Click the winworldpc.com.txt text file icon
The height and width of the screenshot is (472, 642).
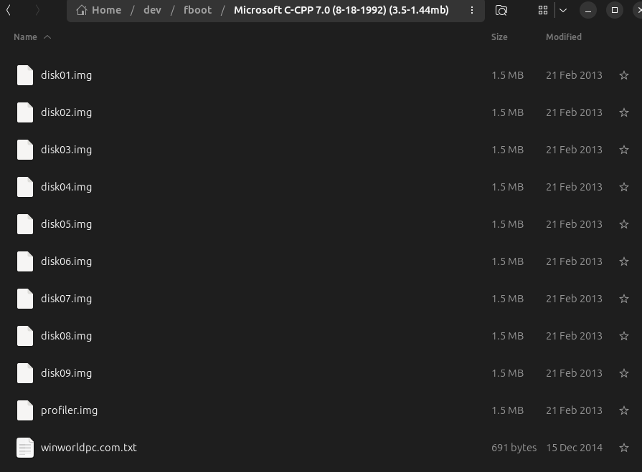tap(25, 448)
